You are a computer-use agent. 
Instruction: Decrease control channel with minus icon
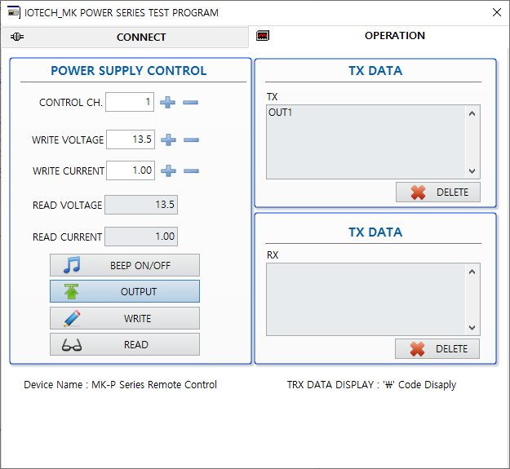pyautogui.click(x=191, y=103)
